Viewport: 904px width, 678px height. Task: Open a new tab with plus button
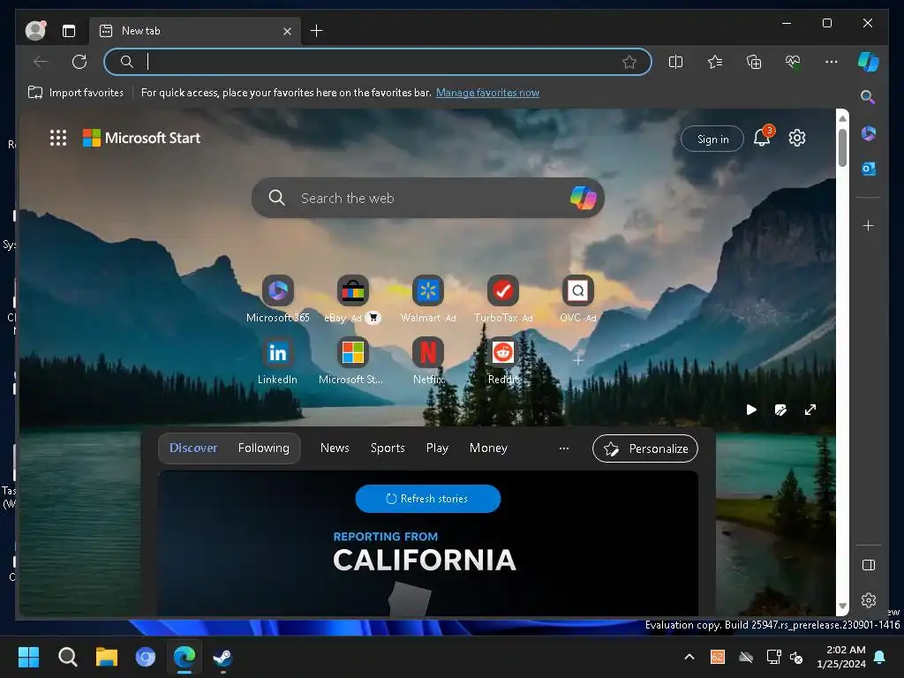click(317, 31)
